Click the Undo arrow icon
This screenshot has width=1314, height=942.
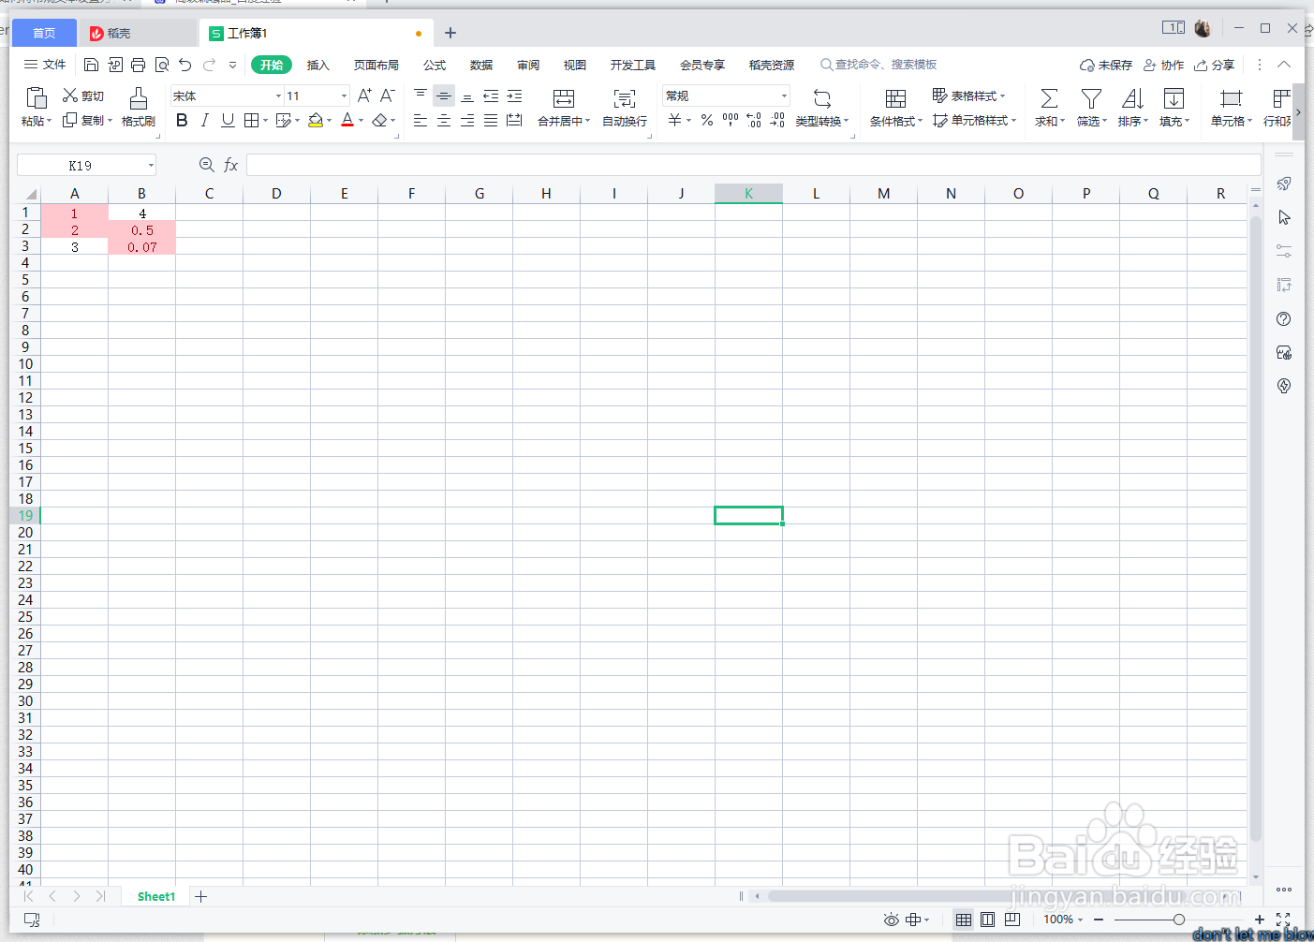tap(185, 65)
